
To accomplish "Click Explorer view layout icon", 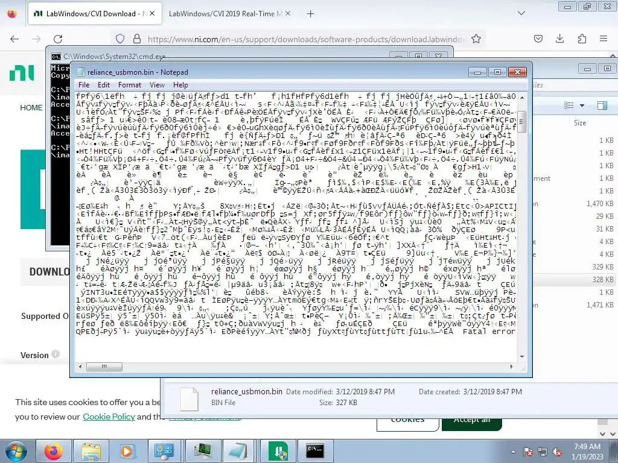I will coord(569,105).
